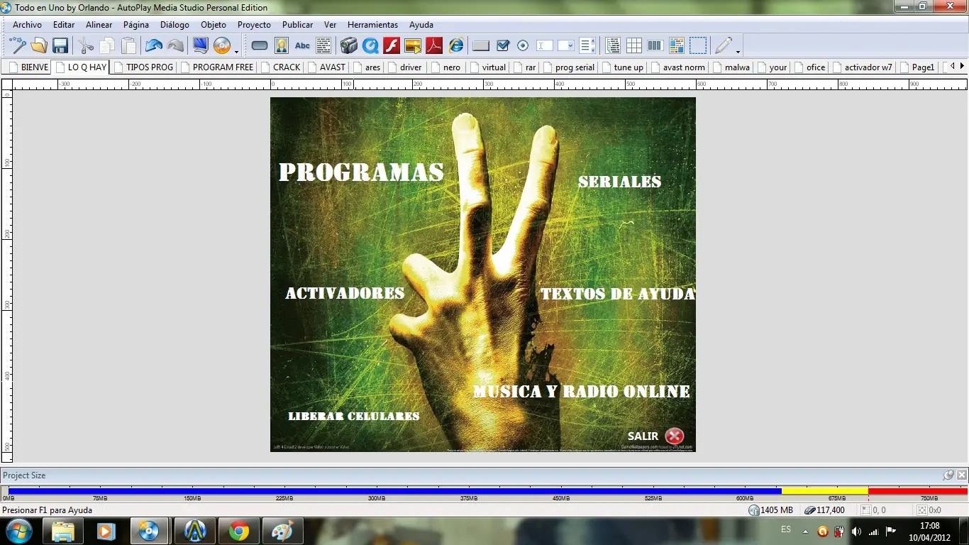Insert a QuickTime object
This screenshot has width=969, height=545.
pyautogui.click(x=370, y=45)
